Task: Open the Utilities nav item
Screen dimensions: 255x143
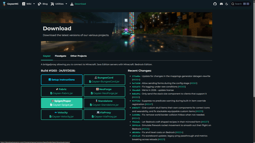Action: (x=59, y=4)
